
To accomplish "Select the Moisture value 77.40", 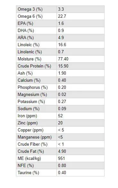I will [x=63, y=59].
